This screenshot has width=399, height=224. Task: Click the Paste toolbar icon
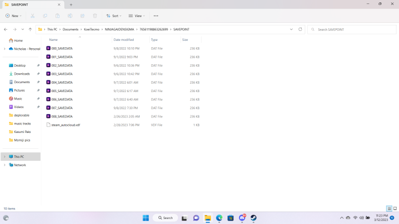(x=57, y=16)
